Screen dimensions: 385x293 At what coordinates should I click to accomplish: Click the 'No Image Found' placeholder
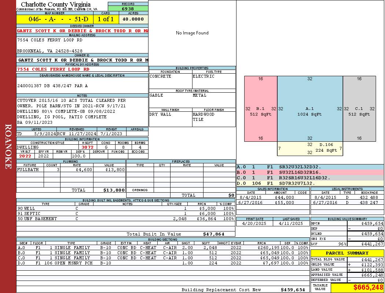pos(192,33)
